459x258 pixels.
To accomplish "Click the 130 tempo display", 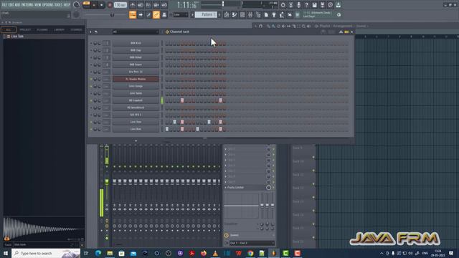I will pos(120,5).
